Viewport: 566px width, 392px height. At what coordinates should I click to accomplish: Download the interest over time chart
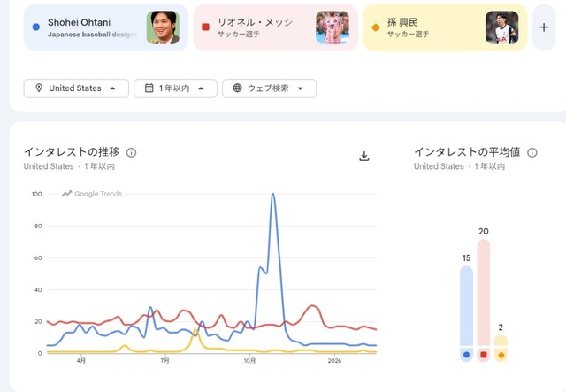[x=364, y=157]
